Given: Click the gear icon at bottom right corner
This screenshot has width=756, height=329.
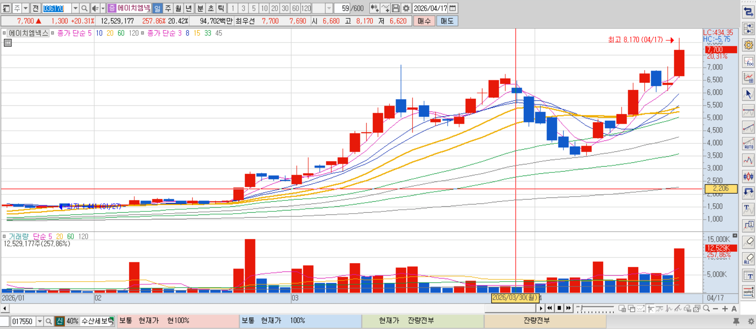Looking at the screenshot, I should pyautogui.click(x=751, y=321).
